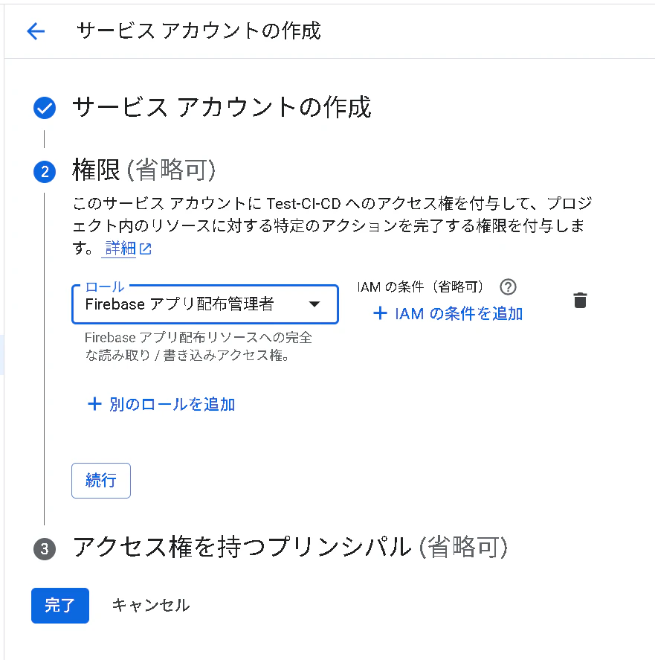Image resolution: width=655 pixels, height=660 pixels.
Task: Open the ロール dropdown arrow
Action: coord(314,304)
